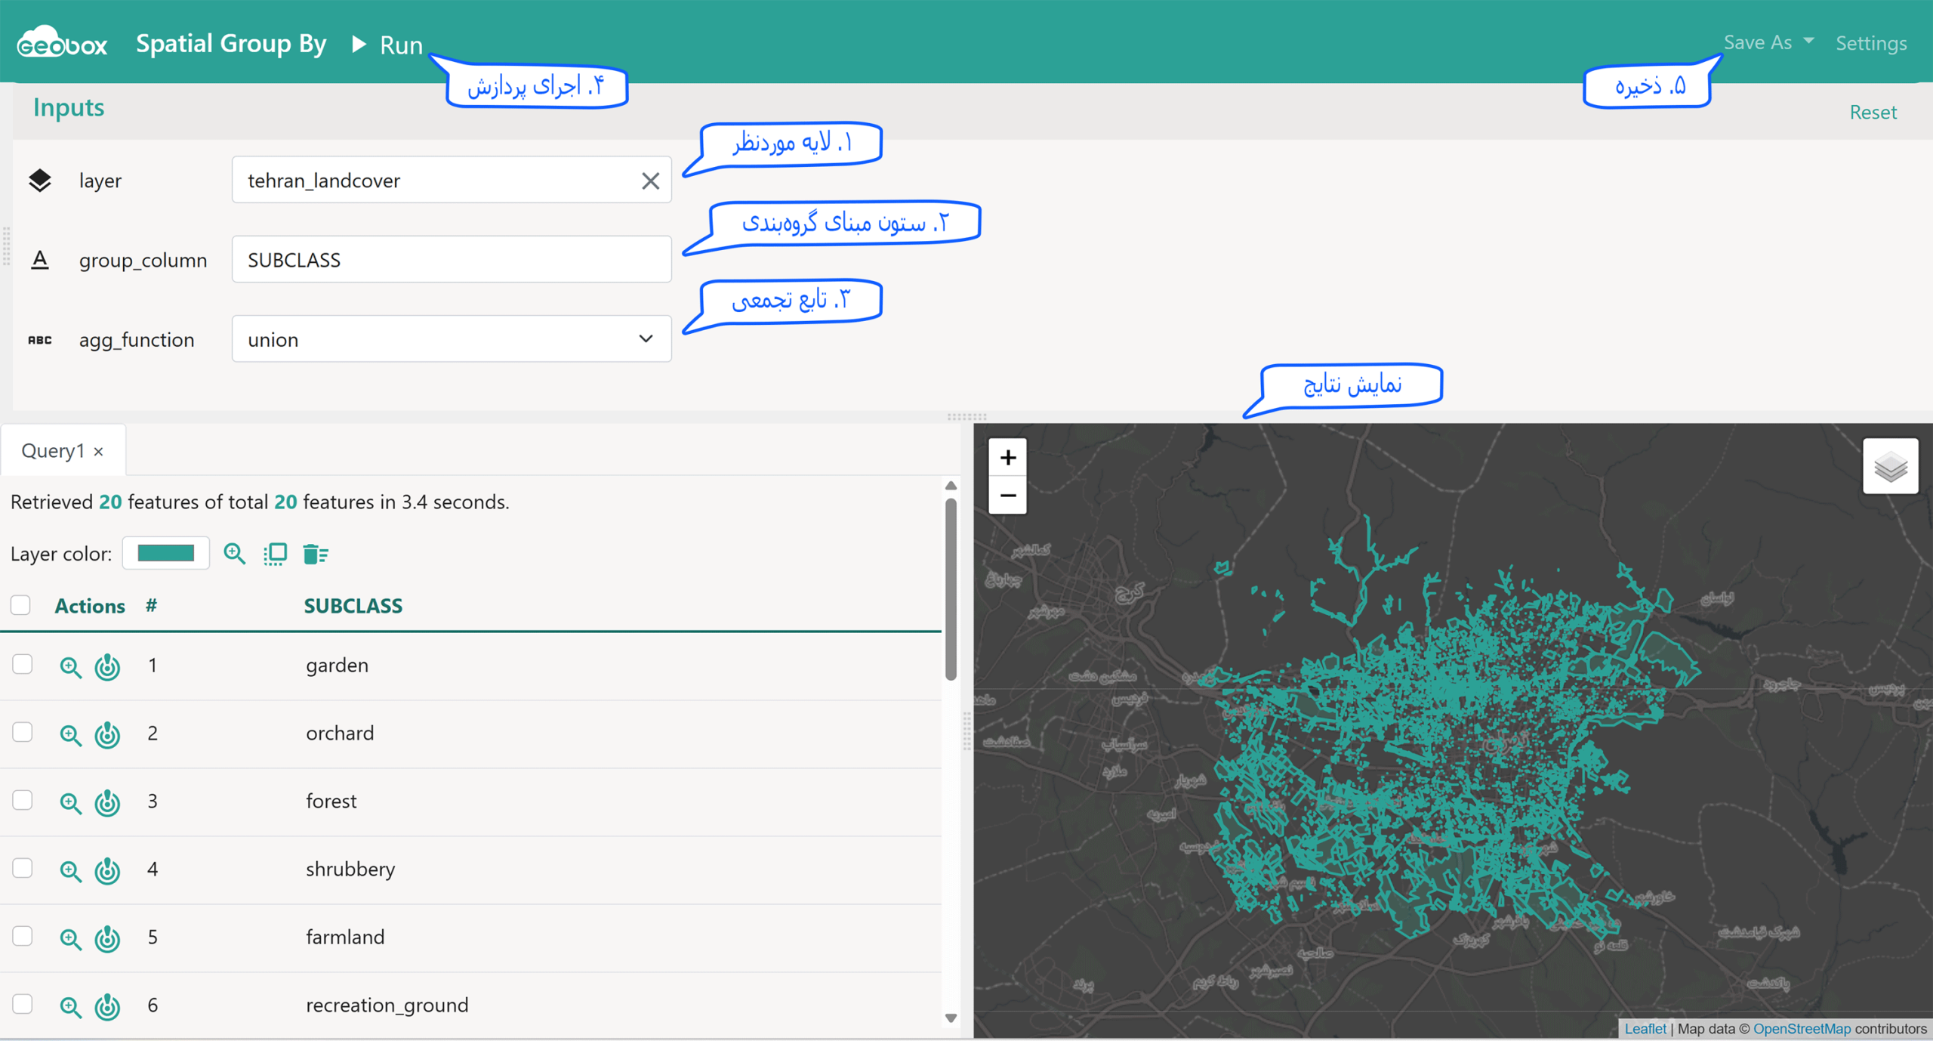This screenshot has height=1041, width=1933.
Task: Select the farmland subclass text
Action: (x=345, y=938)
